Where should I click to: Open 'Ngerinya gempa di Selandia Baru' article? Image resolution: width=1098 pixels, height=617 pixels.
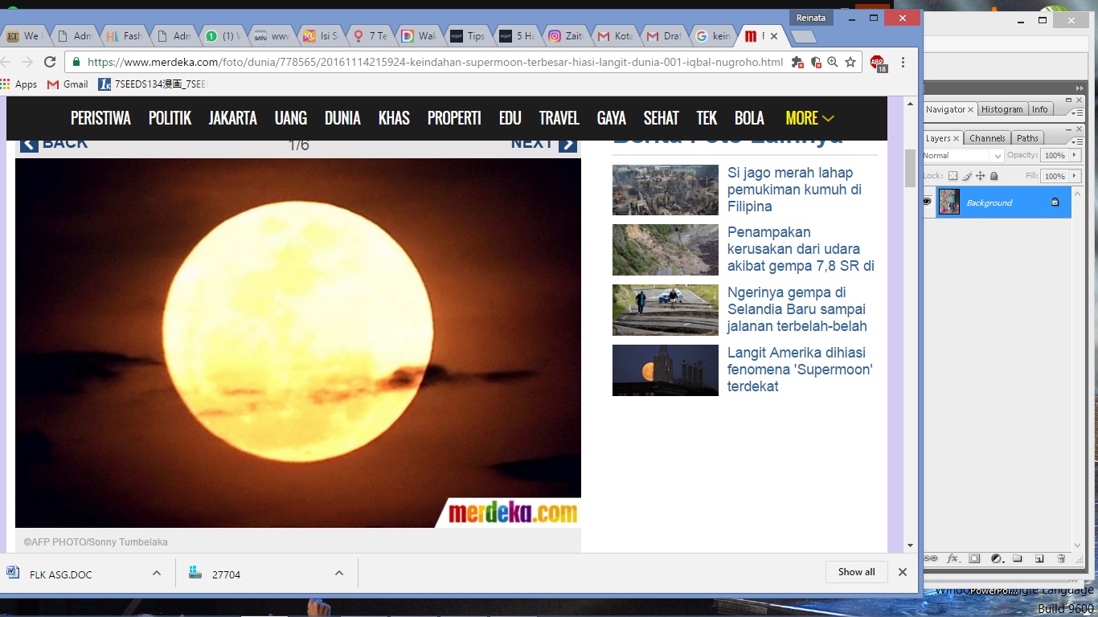pos(797,309)
